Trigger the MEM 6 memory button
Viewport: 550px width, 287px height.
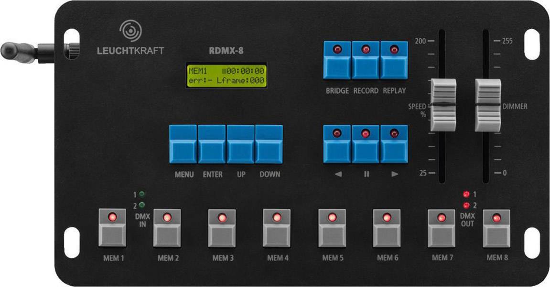pos(387,228)
